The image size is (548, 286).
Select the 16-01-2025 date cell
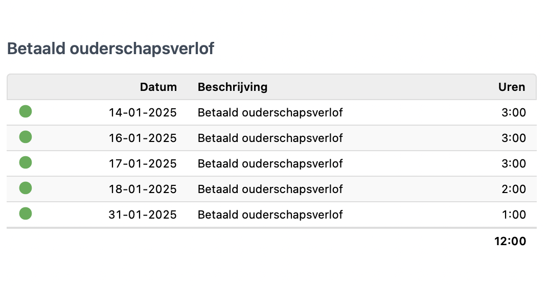click(143, 138)
